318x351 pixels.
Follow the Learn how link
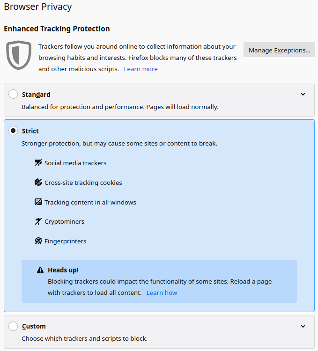tap(162, 292)
